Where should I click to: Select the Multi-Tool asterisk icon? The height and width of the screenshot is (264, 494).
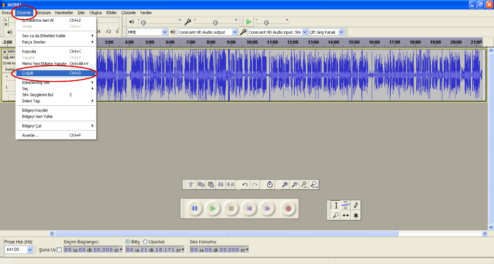(356, 215)
